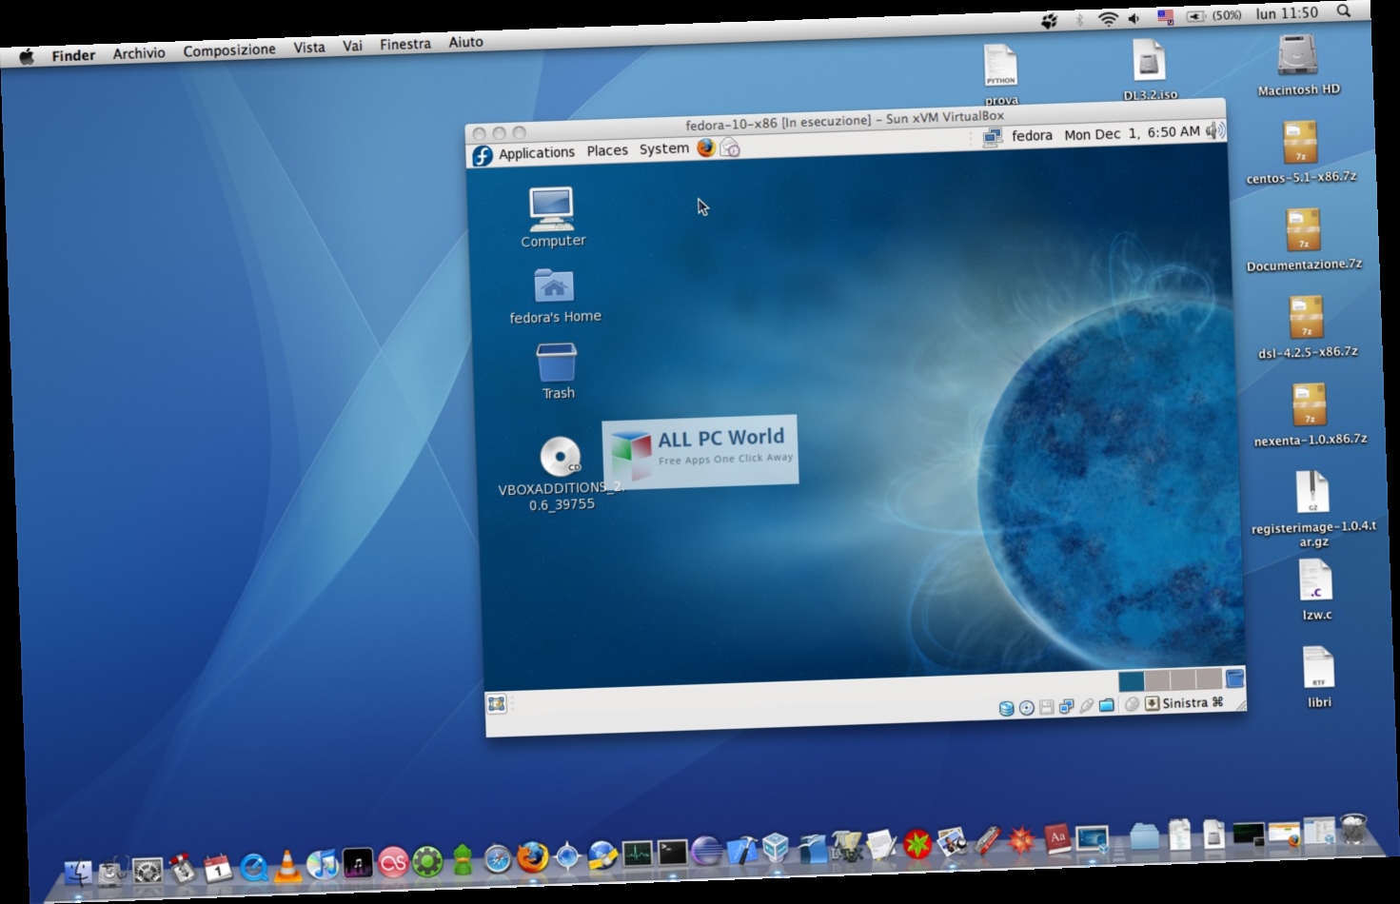The width and height of the screenshot is (1400, 904).
Task: Open the System menu in Fedora panel
Action: (x=663, y=148)
